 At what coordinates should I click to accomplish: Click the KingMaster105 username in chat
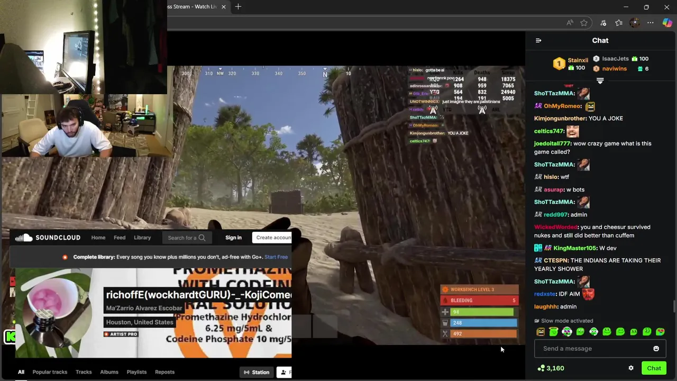click(575, 248)
